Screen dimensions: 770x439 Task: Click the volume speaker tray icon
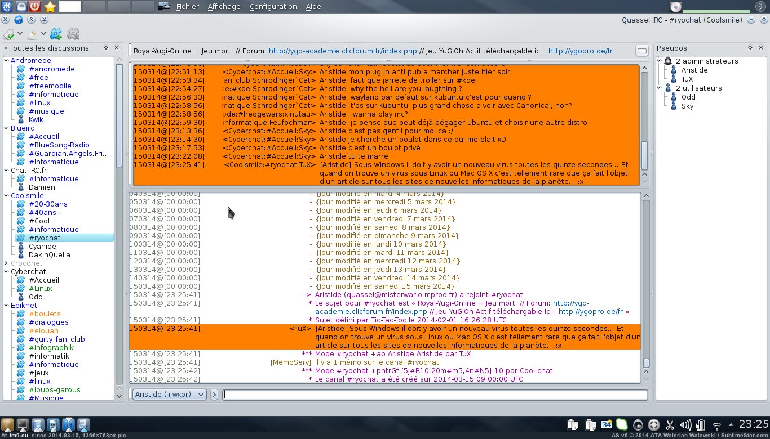pos(685,425)
